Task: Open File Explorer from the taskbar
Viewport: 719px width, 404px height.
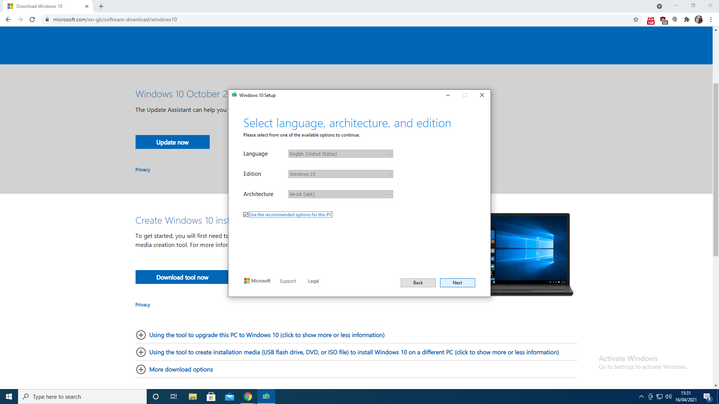Action: pos(192,397)
